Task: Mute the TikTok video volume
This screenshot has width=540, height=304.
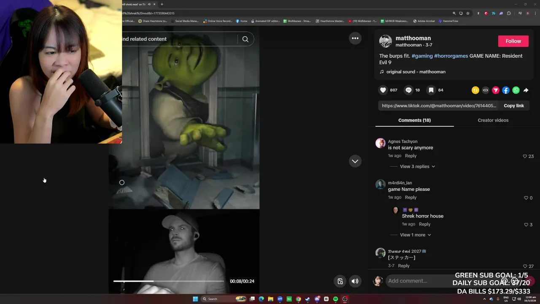Action: pos(355,281)
